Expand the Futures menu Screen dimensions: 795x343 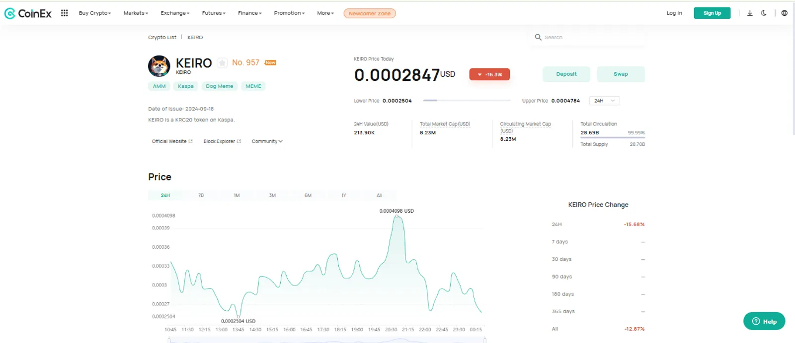pos(214,13)
